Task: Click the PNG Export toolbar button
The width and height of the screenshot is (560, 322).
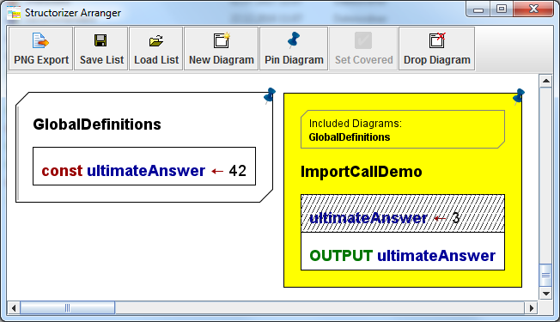Action: coord(41,49)
